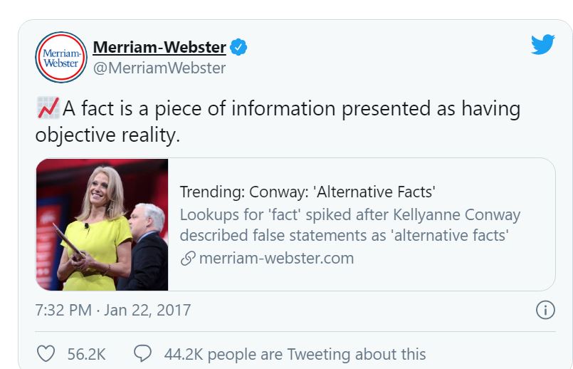Click '44.2K people are Tweeting about this'

295,354
